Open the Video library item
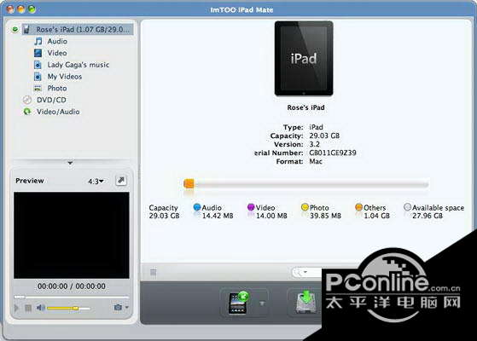The image size is (477, 341). (57, 53)
